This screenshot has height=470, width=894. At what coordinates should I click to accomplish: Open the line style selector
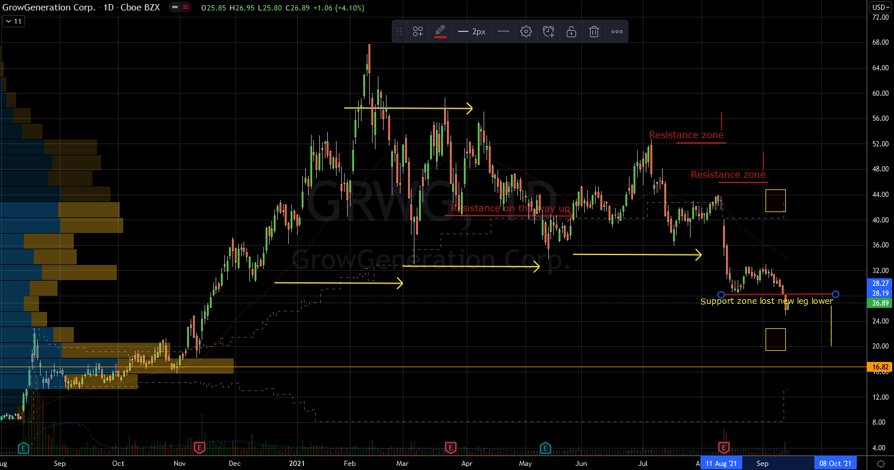click(503, 31)
